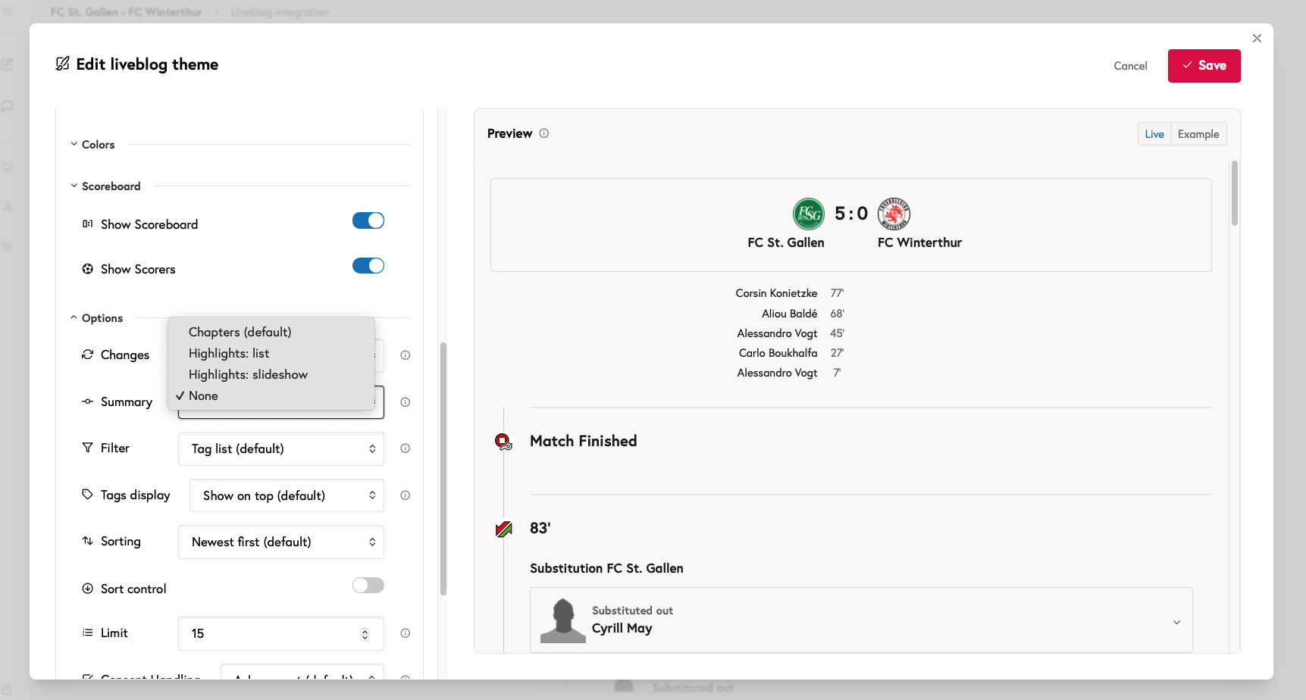The width and height of the screenshot is (1306, 700).
Task: Select Highlights: list option
Action: tap(271, 353)
